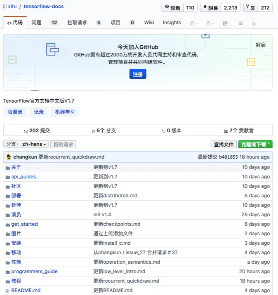Open the Wiki tab
The image size is (278, 295).
[149, 23]
